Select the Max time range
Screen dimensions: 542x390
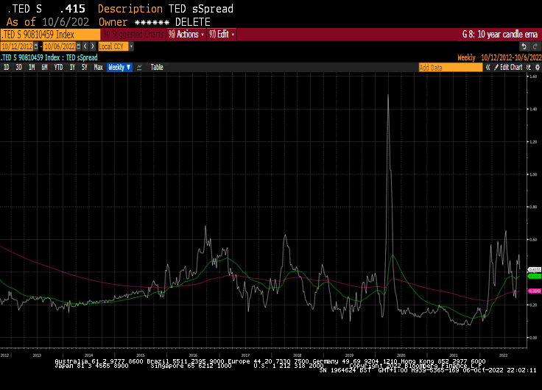[98, 67]
